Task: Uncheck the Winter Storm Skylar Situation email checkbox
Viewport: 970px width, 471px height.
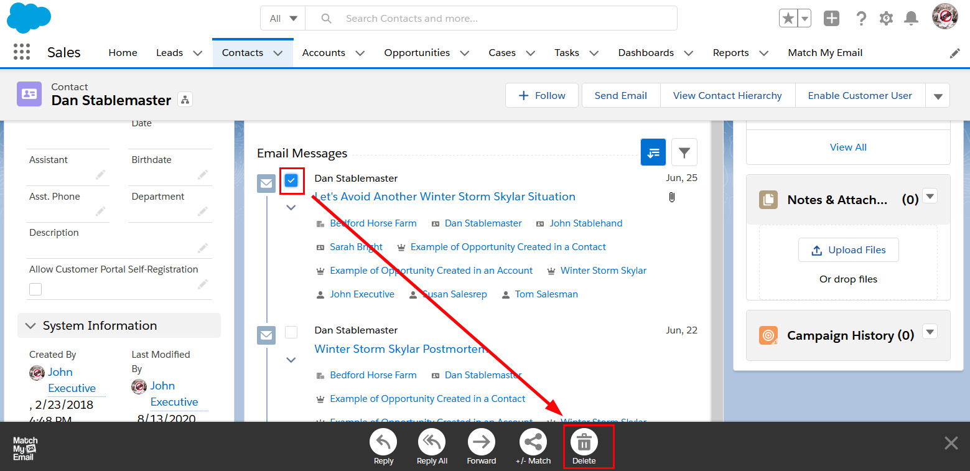Action: pos(291,180)
